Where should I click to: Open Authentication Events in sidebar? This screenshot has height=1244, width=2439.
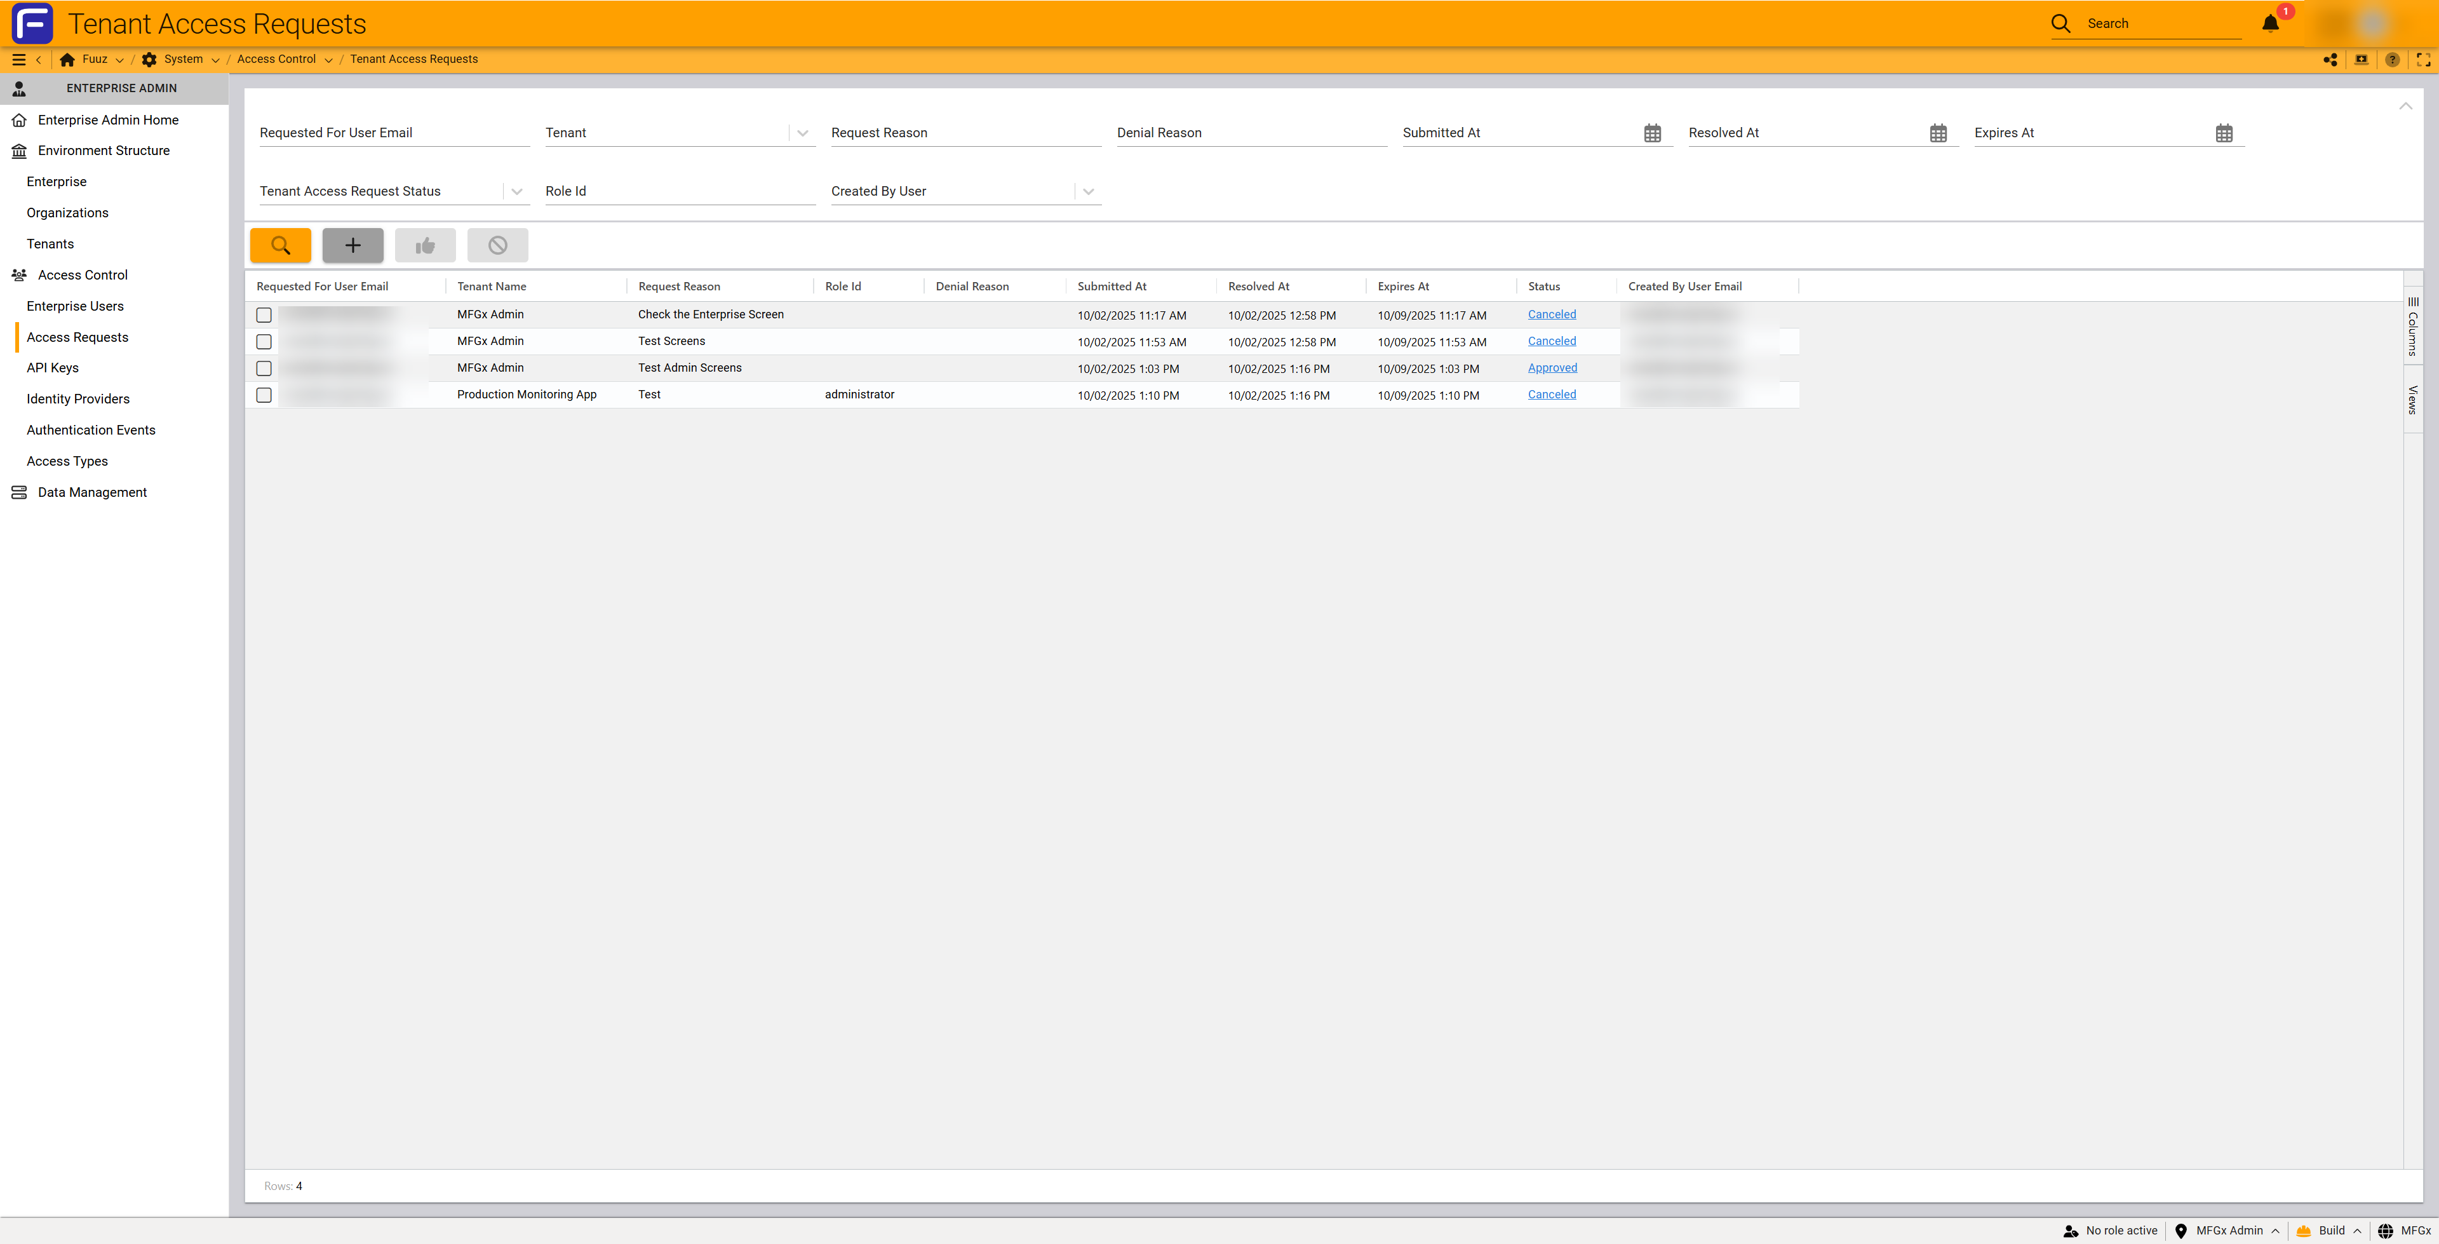coord(91,430)
